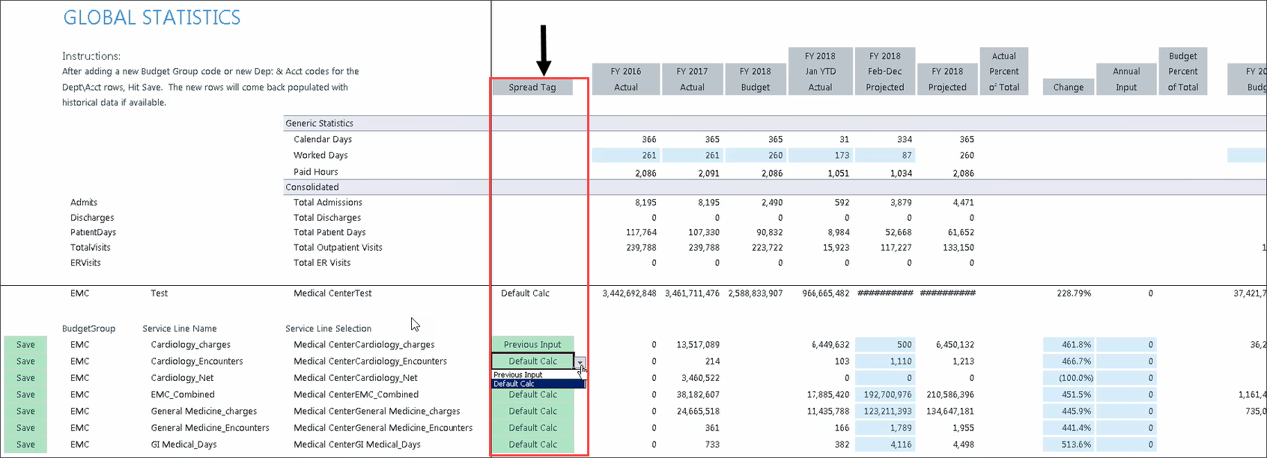Select Worked Days FY 2016 cell 261
Viewport: 1267px width, 458px height.
pos(625,156)
